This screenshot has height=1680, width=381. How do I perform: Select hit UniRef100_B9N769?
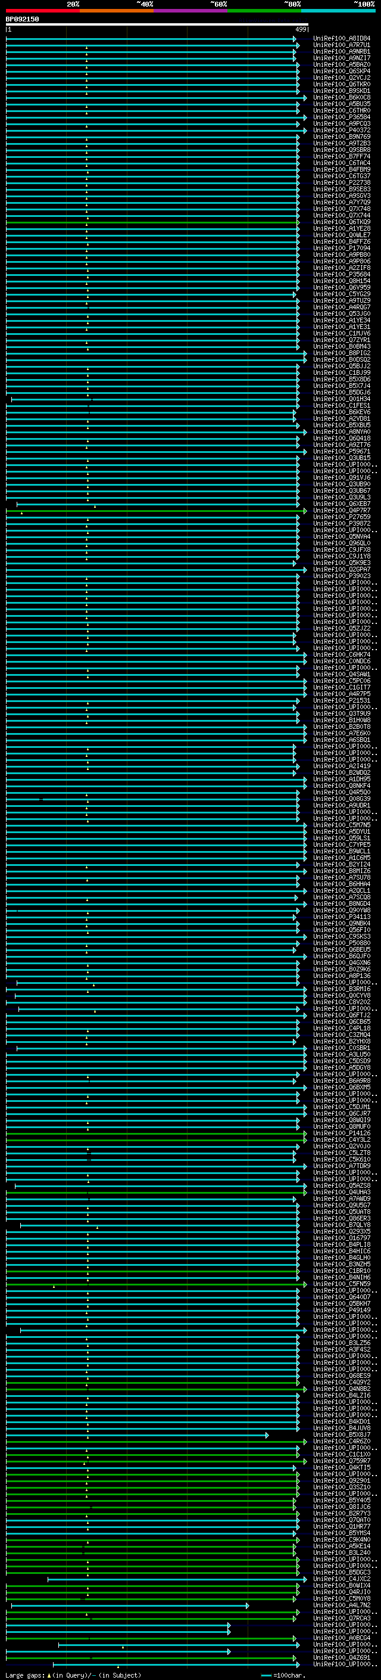341,137
